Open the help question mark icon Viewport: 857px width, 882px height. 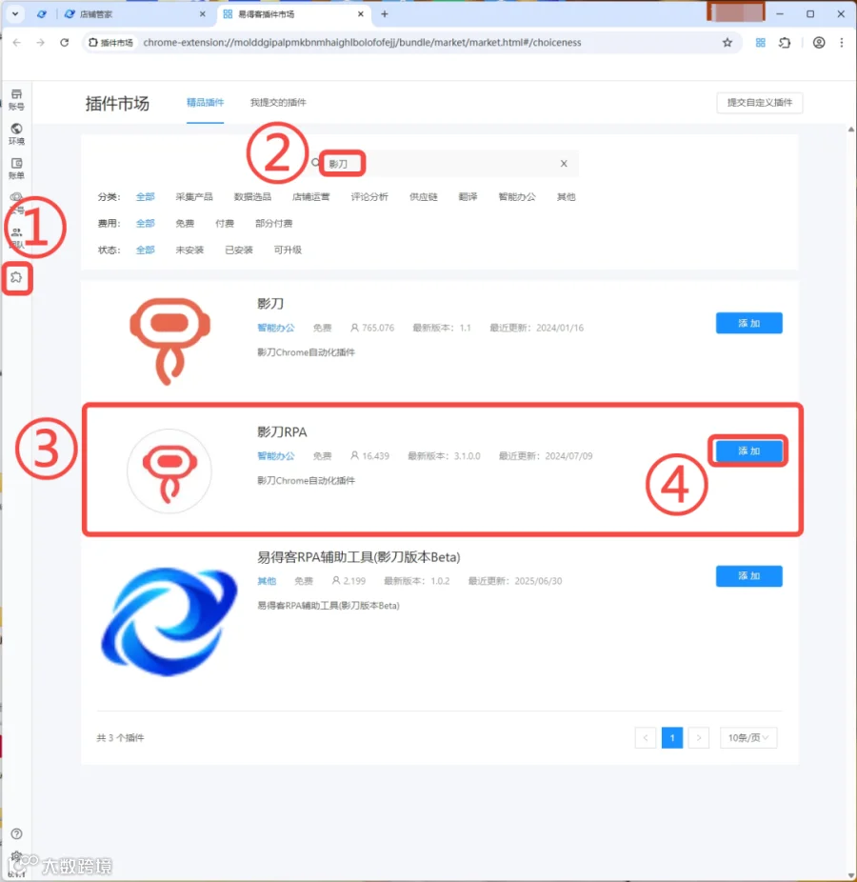tap(17, 833)
